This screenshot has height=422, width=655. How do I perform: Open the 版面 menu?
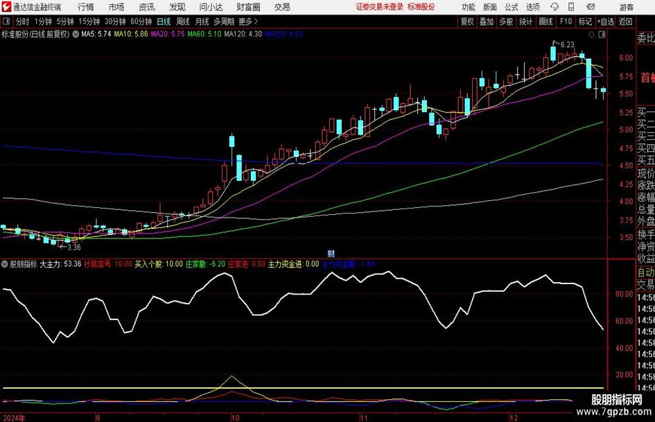(x=489, y=7)
